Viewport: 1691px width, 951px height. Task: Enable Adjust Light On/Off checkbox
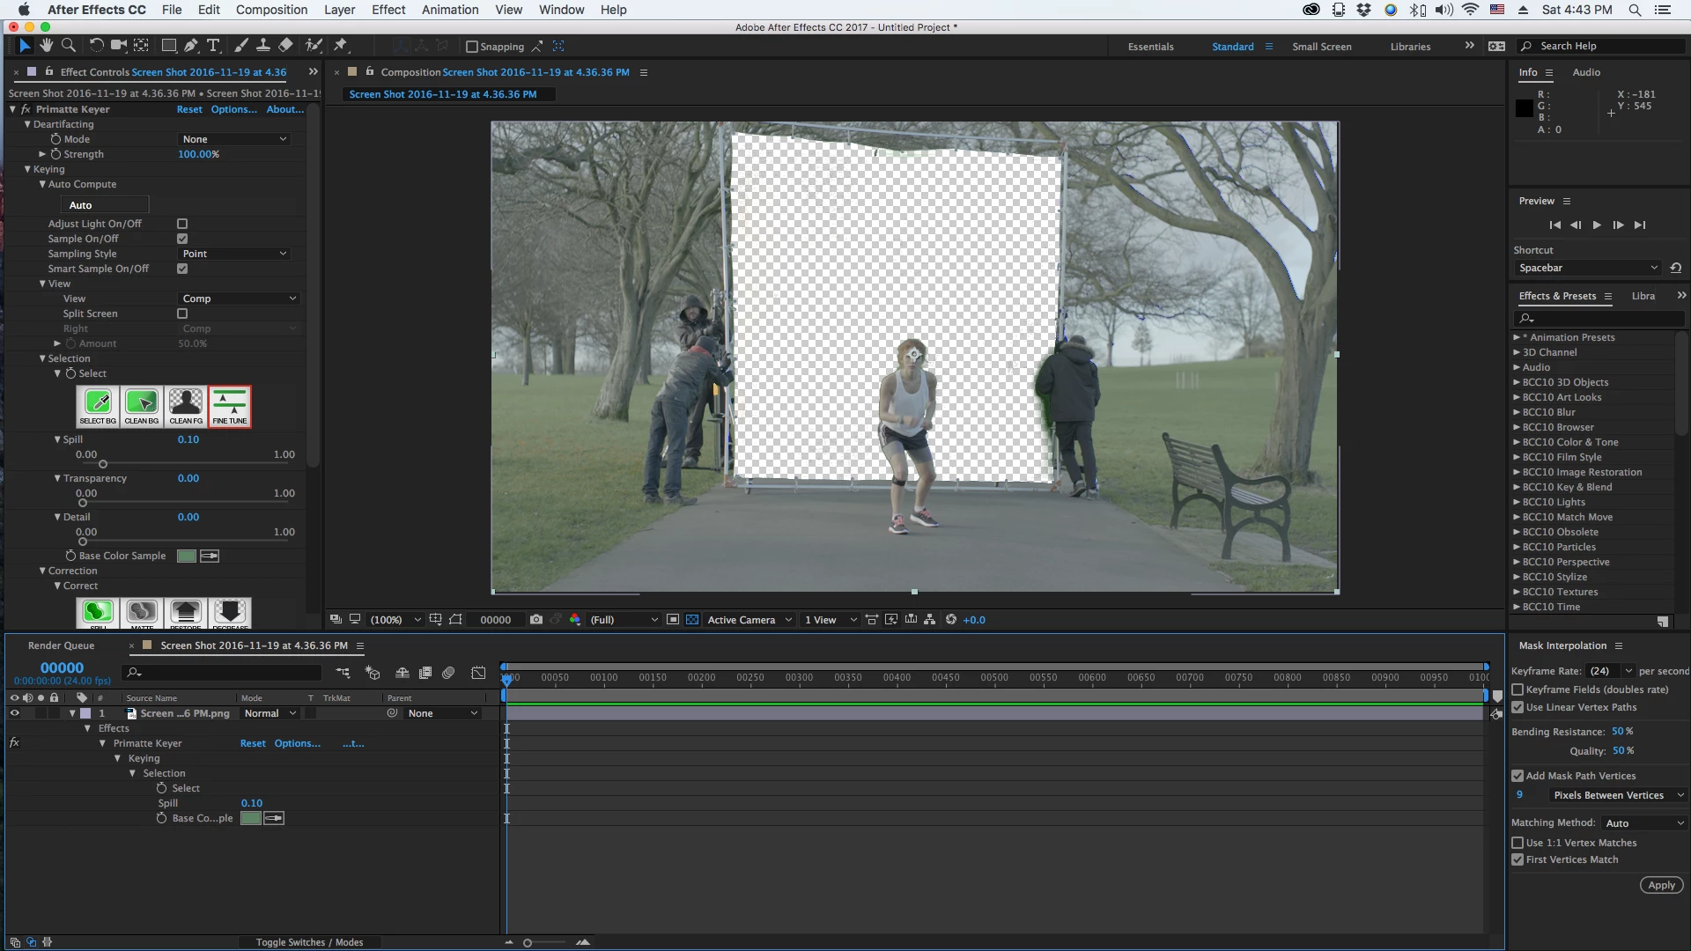tap(182, 224)
